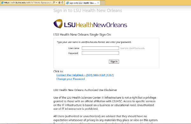Click the LSUHealthNewOrleans wordmark
The image size is (191, 124).
[95, 25]
